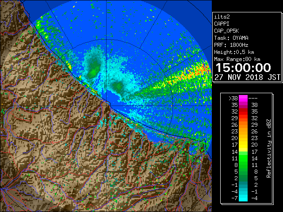Click the '---' legend value

(253, 98)
